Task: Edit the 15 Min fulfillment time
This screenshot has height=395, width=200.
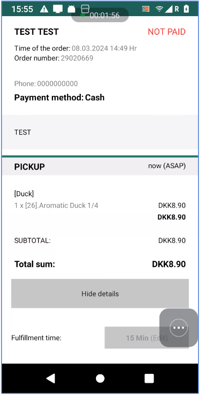Action: click(146, 337)
